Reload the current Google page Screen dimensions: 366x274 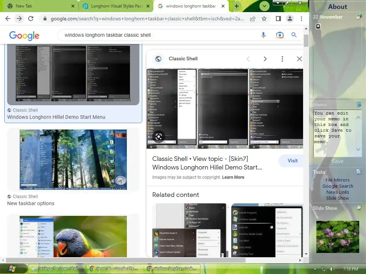tap(31, 19)
